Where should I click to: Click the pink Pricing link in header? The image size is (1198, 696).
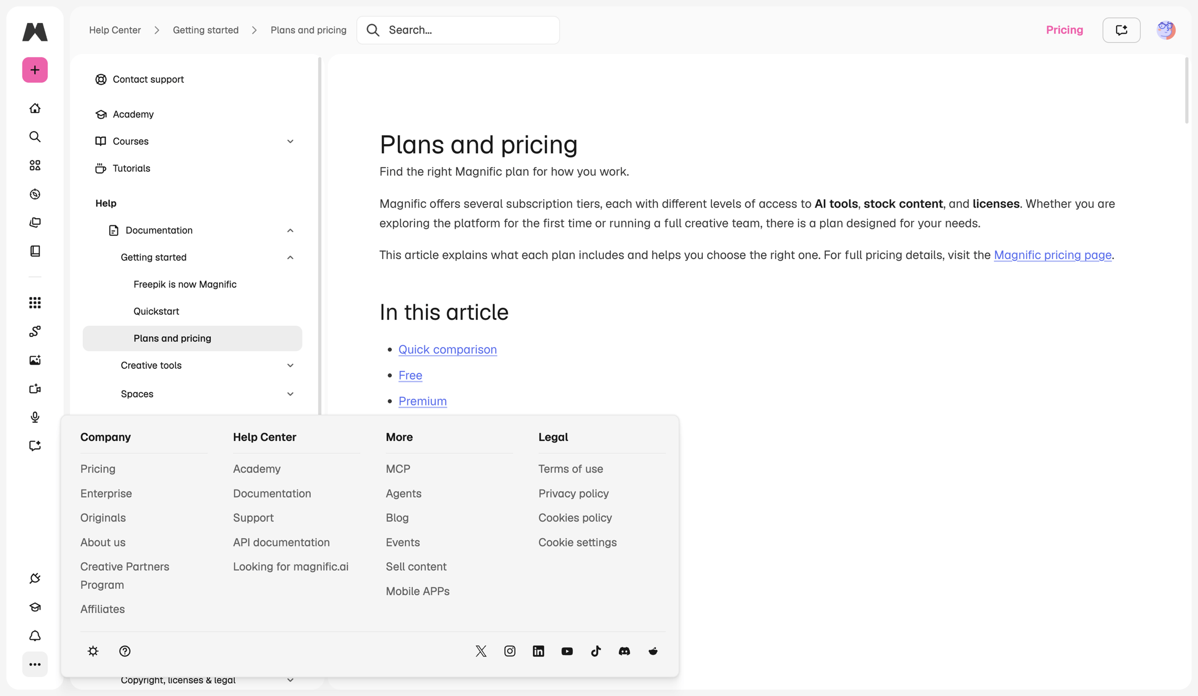pos(1064,30)
